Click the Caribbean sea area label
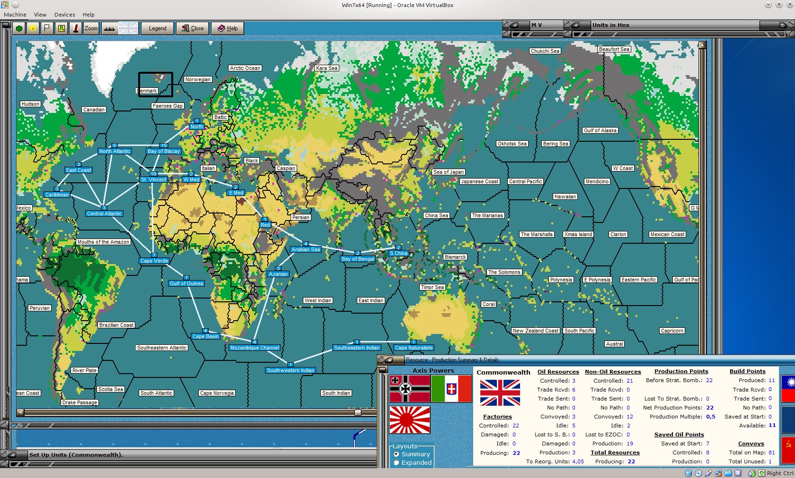 click(x=57, y=195)
